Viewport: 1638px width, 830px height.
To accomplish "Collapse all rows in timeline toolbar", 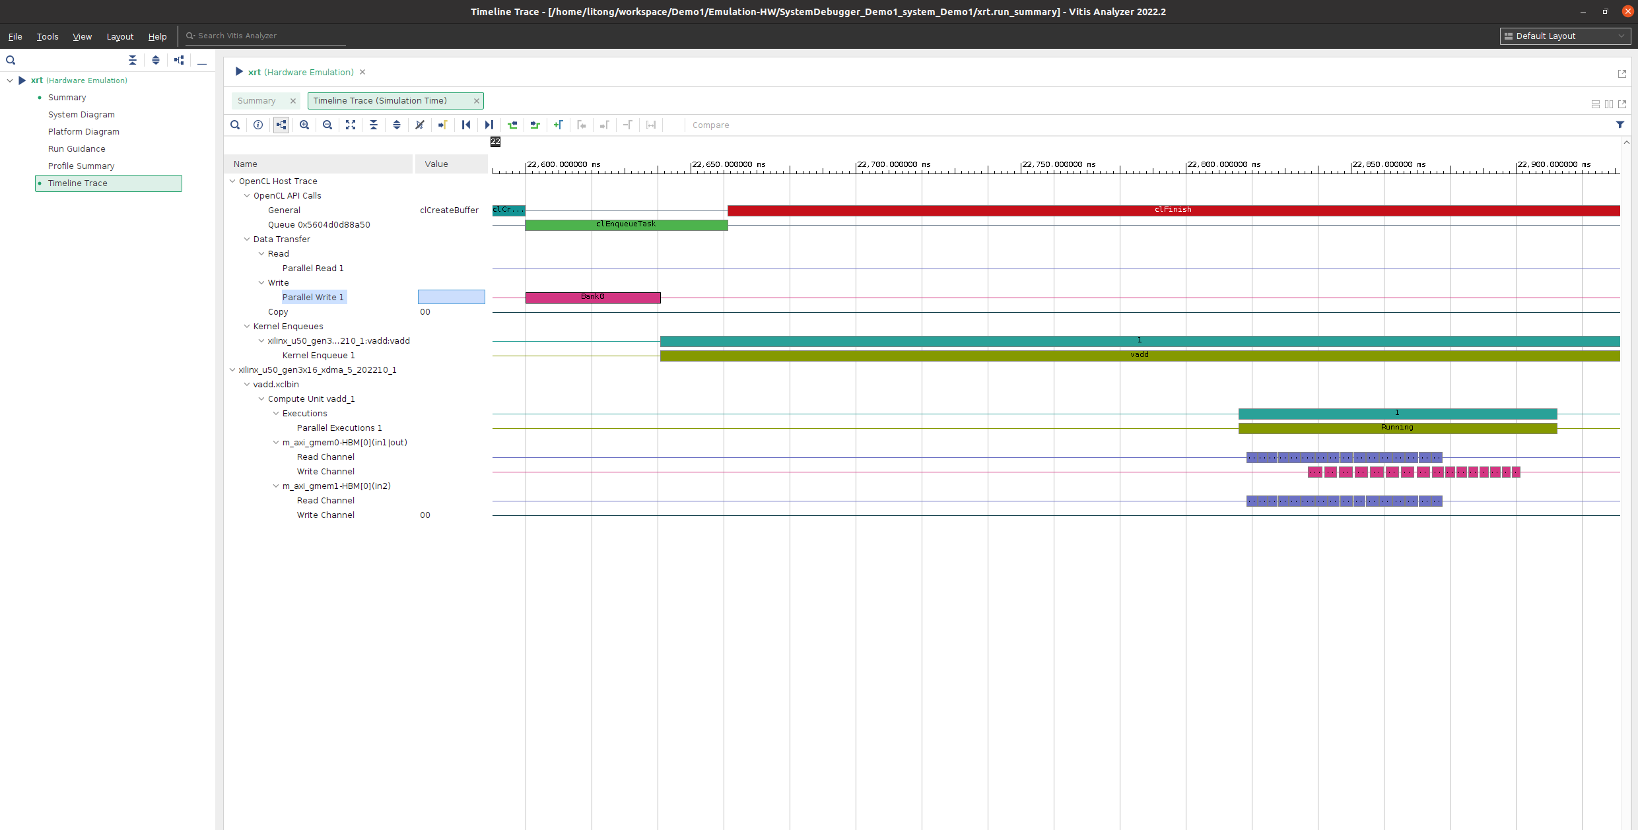I will tap(374, 125).
